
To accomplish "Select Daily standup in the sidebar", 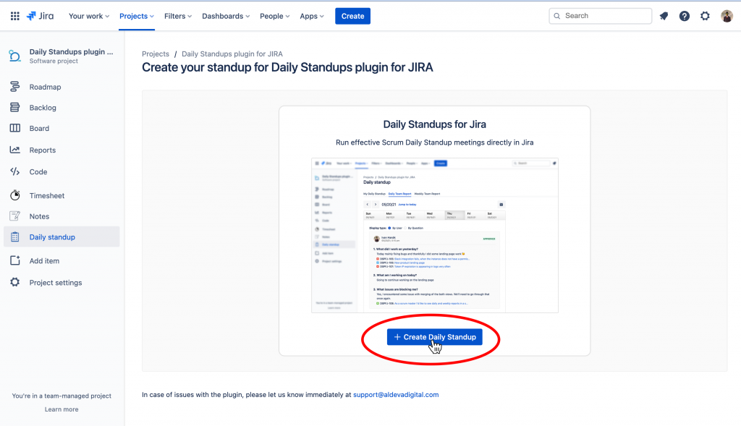I will [62, 237].
